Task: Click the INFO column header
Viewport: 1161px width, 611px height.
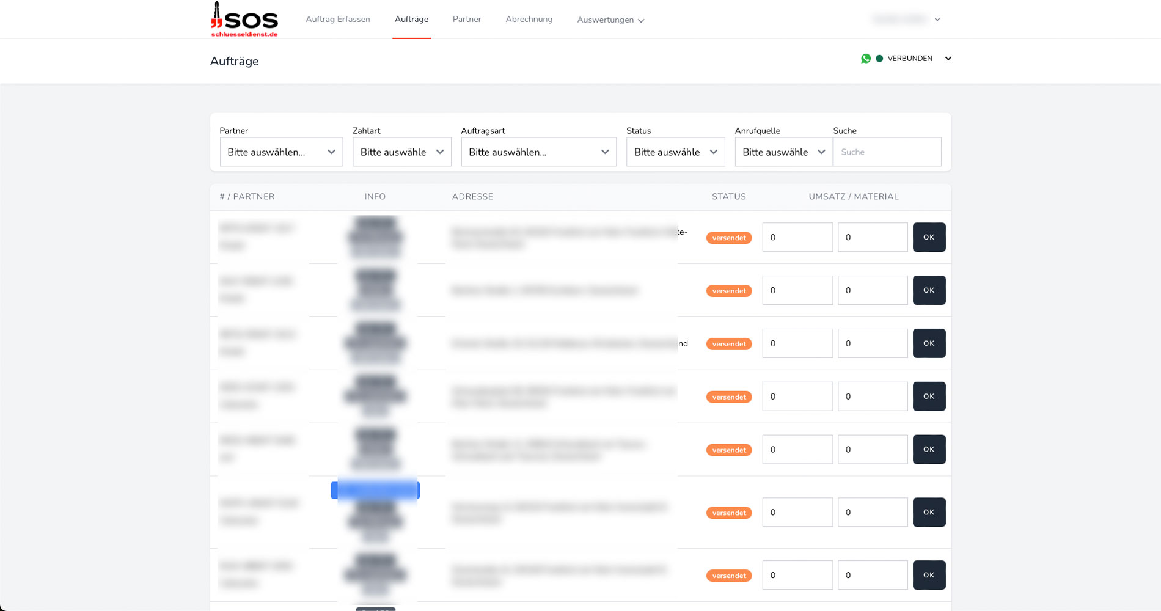Action: click(x=375, y=197)
